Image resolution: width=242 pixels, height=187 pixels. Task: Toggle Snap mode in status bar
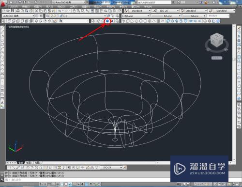point(45,184)
